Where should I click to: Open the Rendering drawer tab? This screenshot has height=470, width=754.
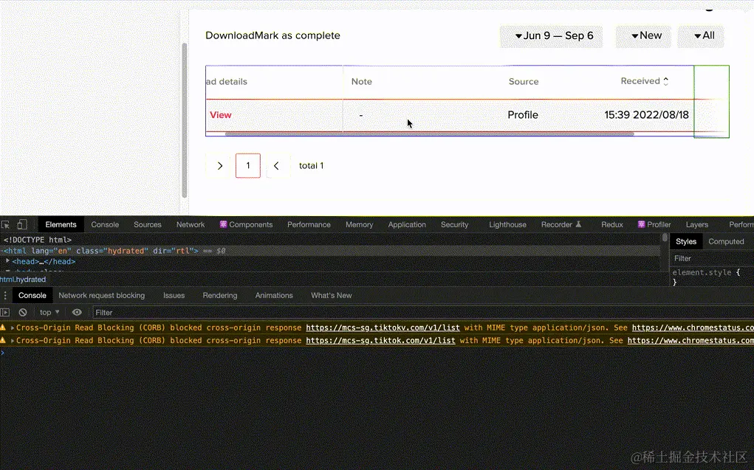[x=220, y=296]
